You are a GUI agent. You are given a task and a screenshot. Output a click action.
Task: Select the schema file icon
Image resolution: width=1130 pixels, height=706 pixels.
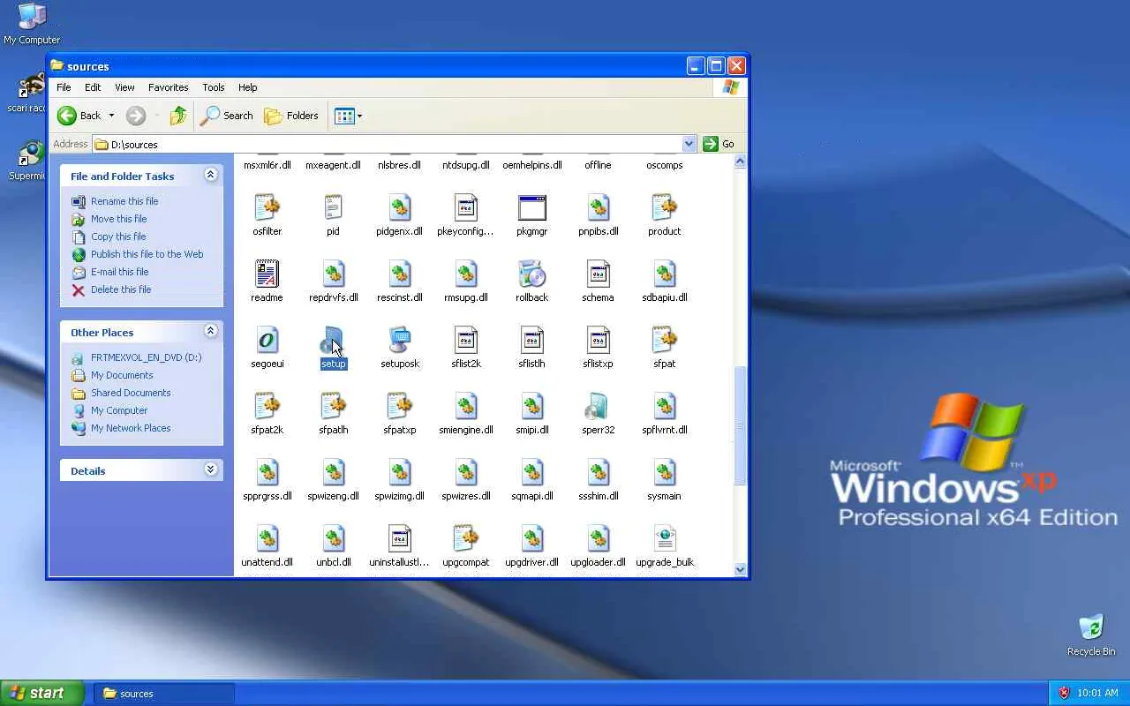[598, 274]
